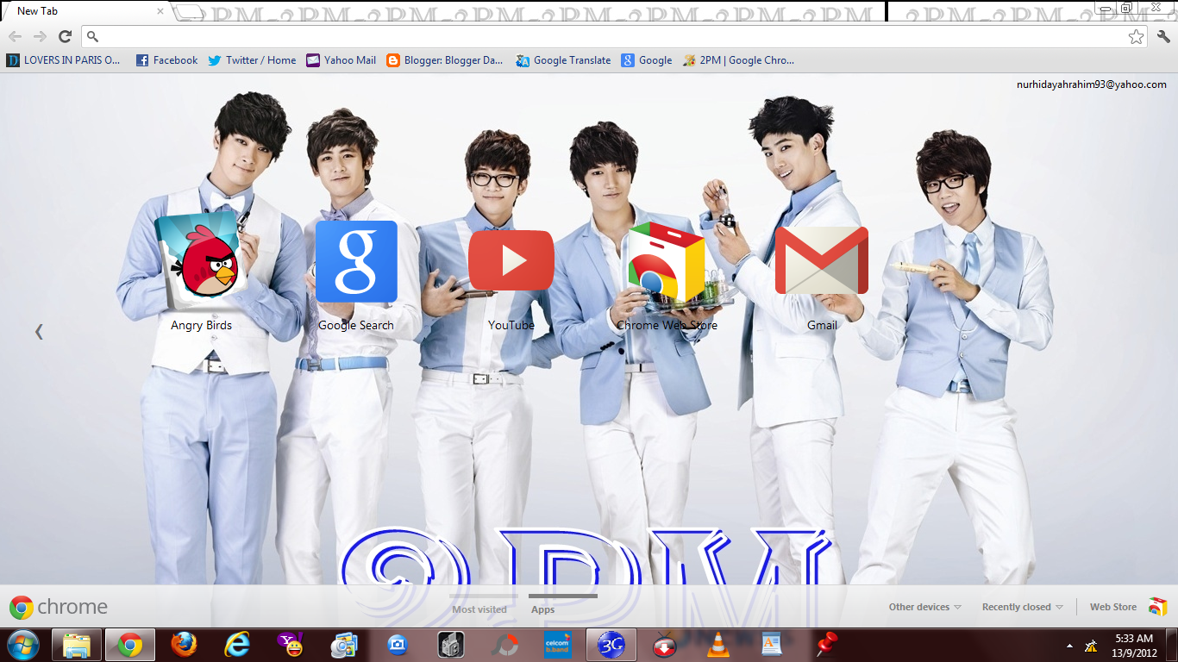Open the Facebook bookmark
This screenshot has height=662, width=1178.
(x=167, y=60)
